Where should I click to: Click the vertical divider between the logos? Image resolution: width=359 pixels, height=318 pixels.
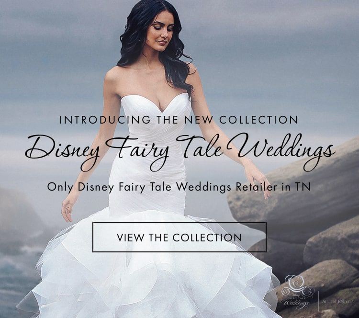click(318, 301)
